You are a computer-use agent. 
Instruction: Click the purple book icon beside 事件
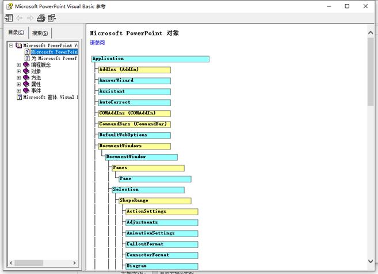click(26, 91)
